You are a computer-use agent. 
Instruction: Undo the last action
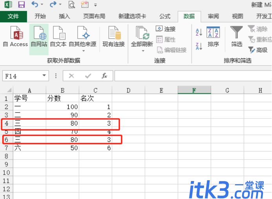click(x=35, y=4)
